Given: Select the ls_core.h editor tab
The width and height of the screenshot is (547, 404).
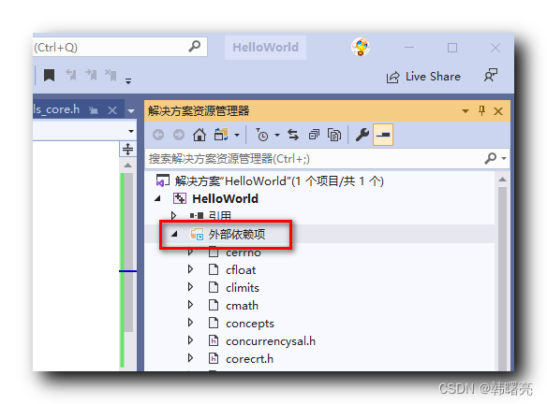Looking at the screenshot, I should [x=56, y=109].
